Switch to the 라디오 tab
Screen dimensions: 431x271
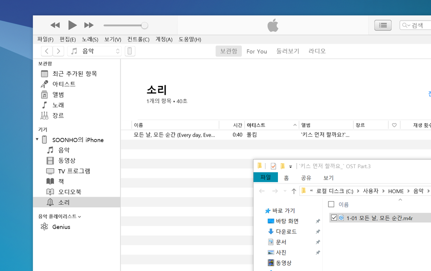(x=317, y=51)
